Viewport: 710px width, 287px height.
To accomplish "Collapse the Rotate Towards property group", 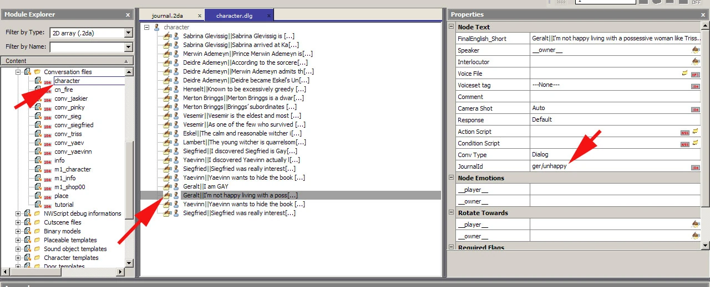I will click(x=452, y=212).
